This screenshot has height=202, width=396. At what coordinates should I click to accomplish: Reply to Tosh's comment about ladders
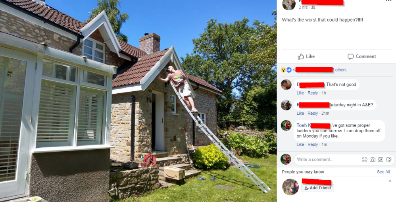[313, 144]
